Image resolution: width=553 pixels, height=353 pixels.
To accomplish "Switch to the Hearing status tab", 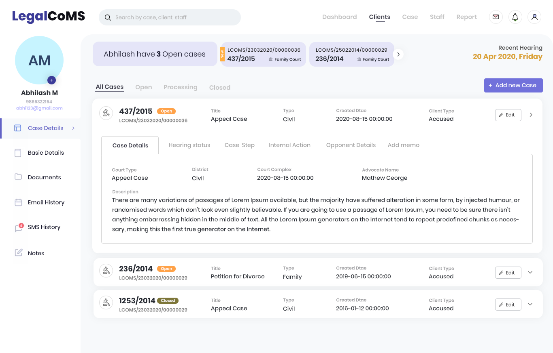I will (x=189, y=145).
